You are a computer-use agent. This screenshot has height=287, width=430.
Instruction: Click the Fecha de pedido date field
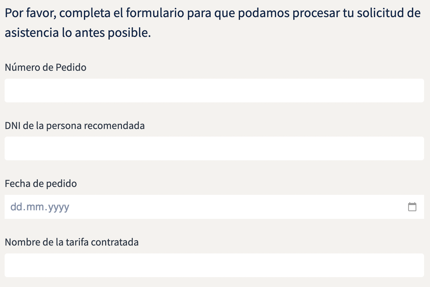coord(214,207)
